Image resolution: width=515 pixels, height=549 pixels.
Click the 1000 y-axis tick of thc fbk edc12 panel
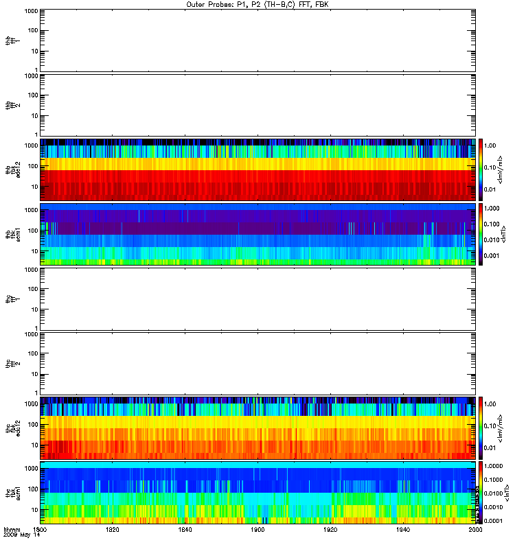pos(31,404)
